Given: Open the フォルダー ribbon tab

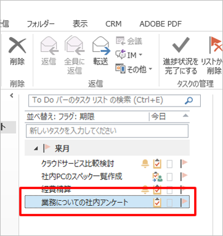Looking at the screenshot, I should (x=41, y=24).
